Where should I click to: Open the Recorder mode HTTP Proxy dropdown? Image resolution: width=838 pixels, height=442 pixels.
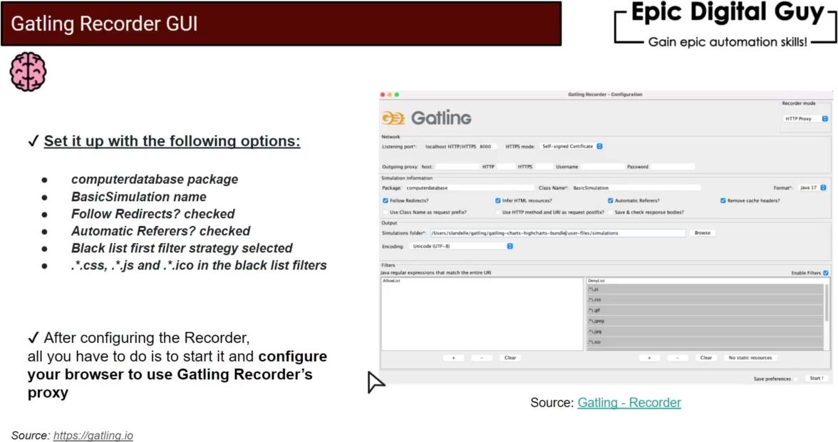806,119
